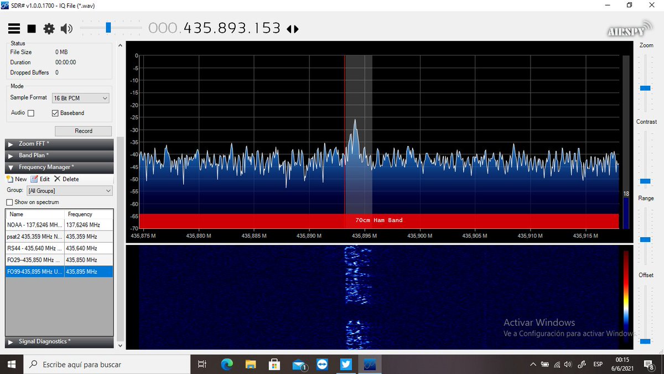Open File Explorer from taskbar
664x374 pixels.
pyautogui.click(x=251, y=365)
